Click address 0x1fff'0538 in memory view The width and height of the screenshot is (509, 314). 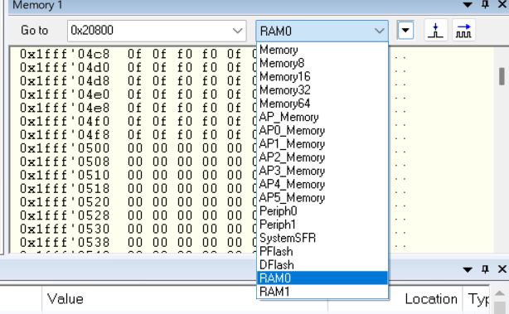pos(65,242)
